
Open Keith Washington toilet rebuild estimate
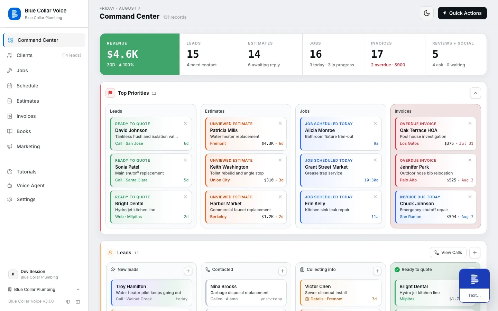246,170
